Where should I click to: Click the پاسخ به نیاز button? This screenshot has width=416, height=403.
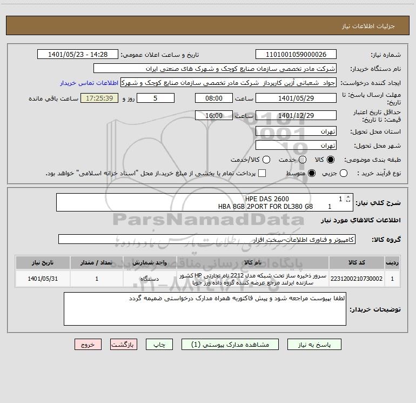click(x=314, y=345)
